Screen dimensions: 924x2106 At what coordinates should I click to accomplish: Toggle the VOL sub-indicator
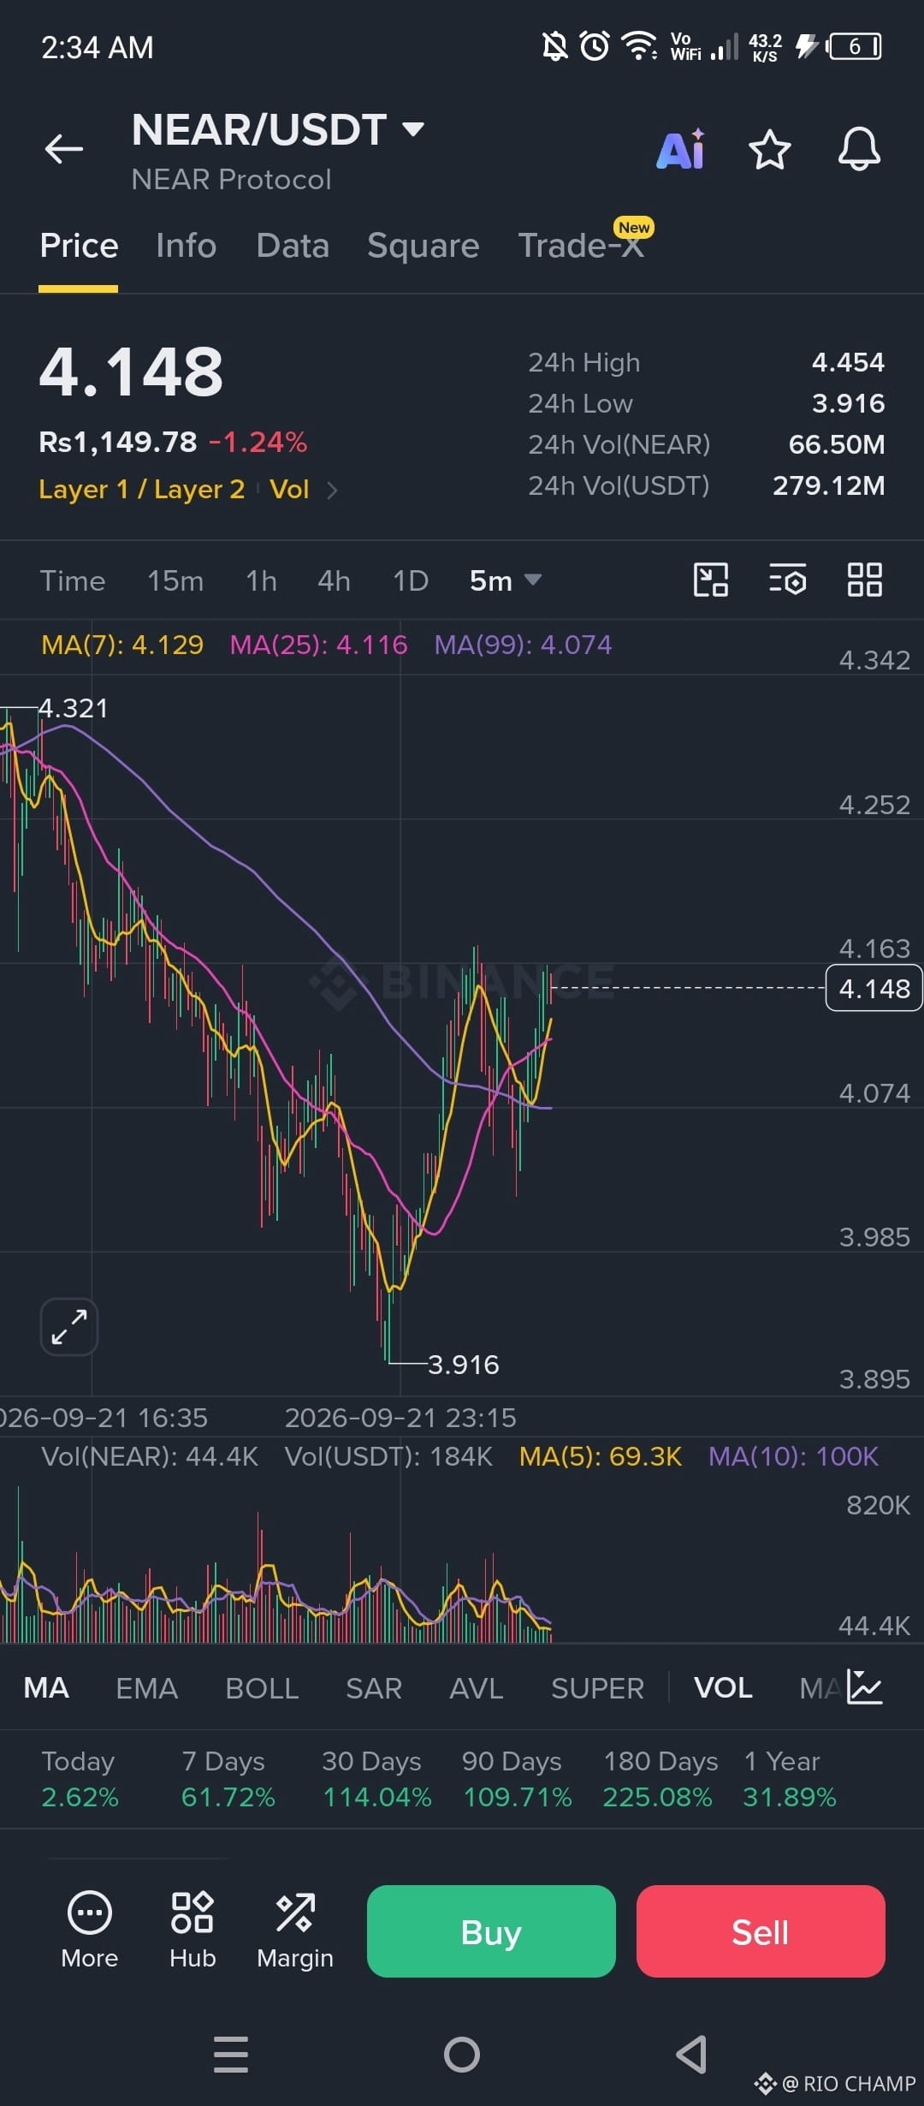coord(723,1688)
